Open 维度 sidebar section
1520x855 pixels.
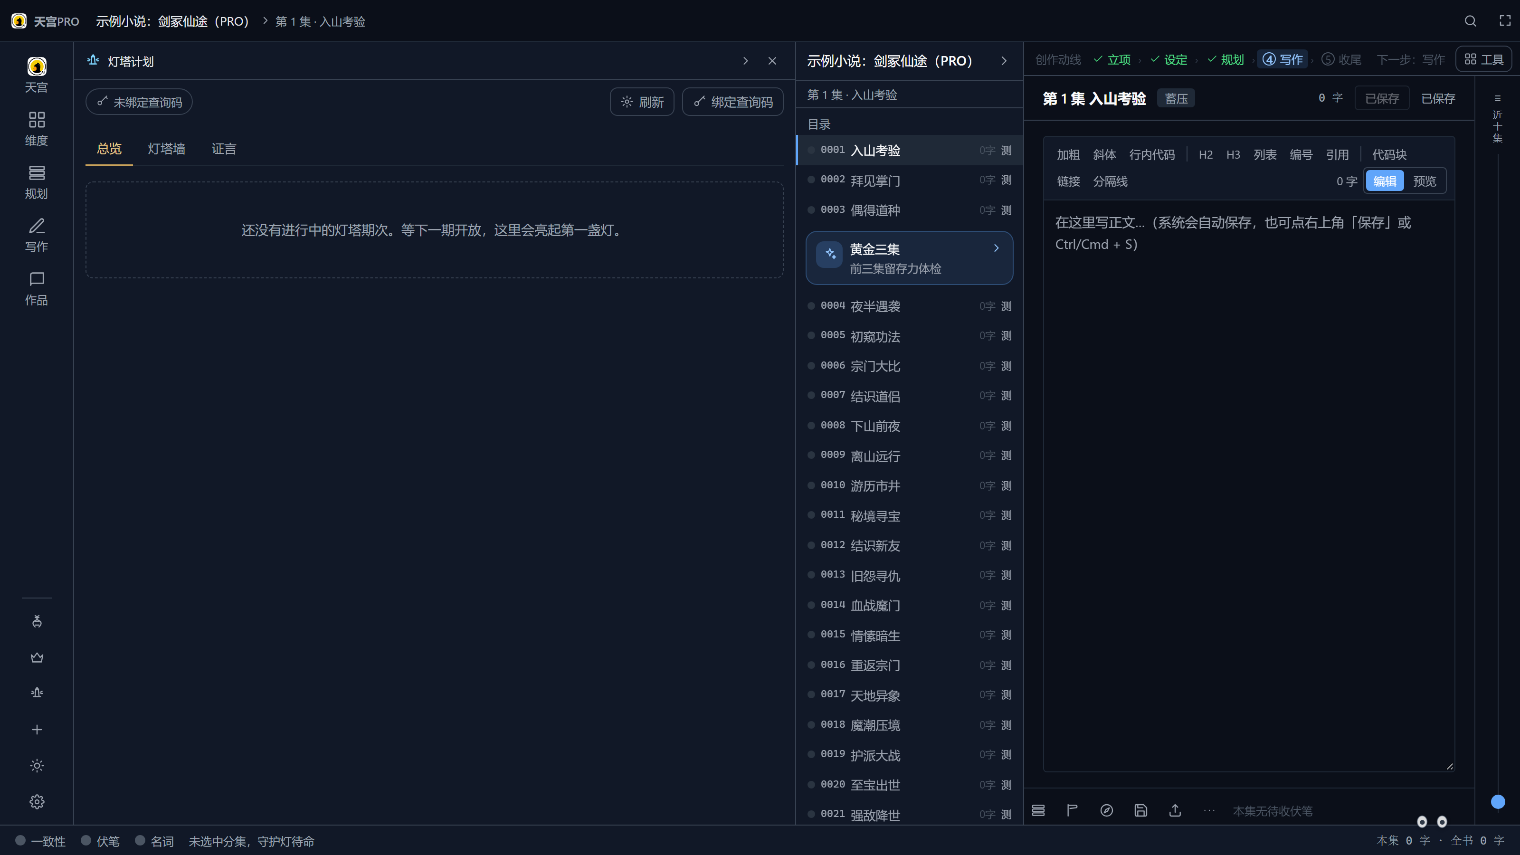click(37, 129)
